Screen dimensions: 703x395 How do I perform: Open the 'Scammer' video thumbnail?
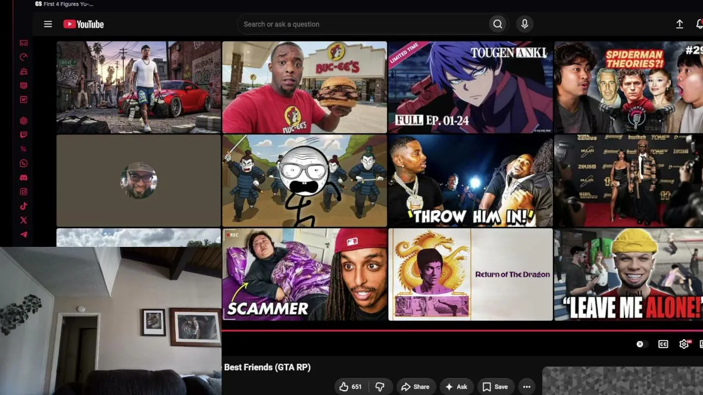click(305, 274)
